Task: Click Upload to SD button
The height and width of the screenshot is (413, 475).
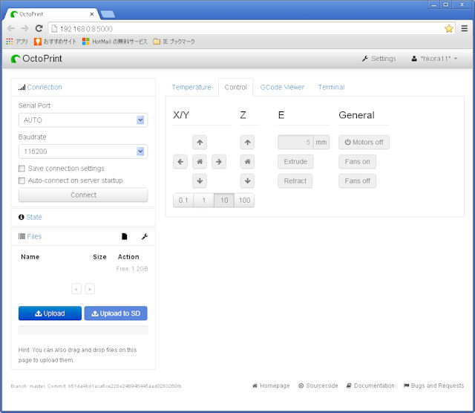Action: 116,313
